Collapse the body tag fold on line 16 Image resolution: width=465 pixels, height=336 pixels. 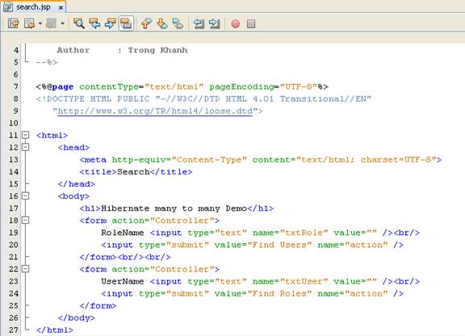click(26, 196)
